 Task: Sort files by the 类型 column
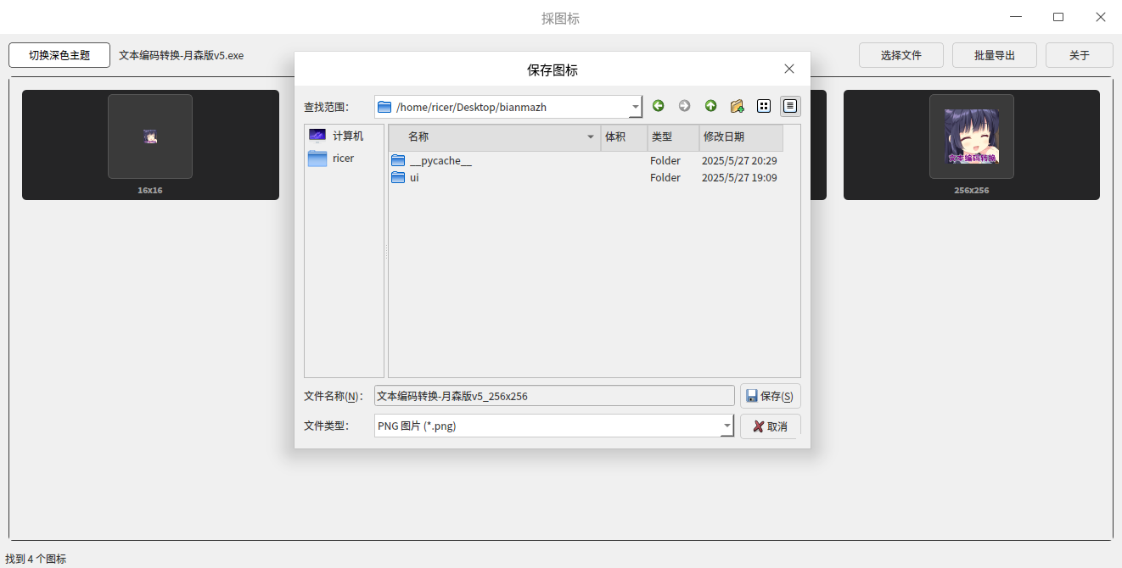click(x=673, y=137)
